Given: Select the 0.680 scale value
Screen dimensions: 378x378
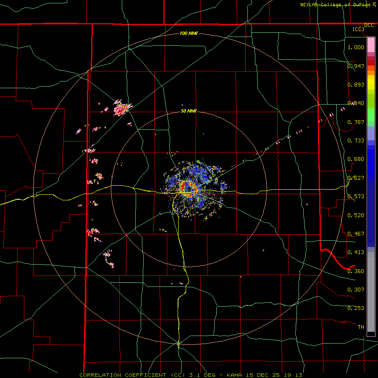Looking at the screenshot, I should tap(356, 159).
